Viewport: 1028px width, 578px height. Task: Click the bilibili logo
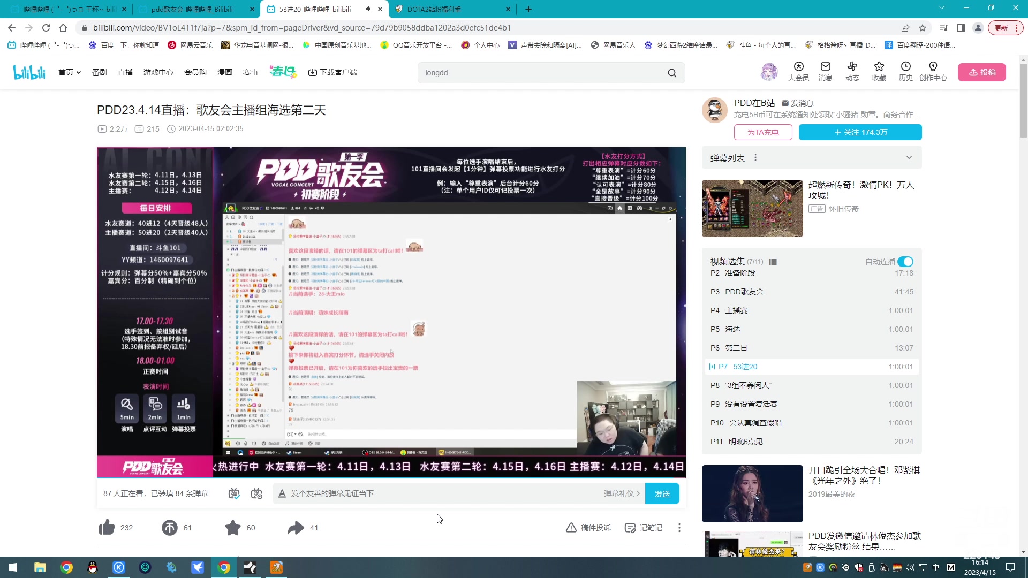tap(29, 72)
